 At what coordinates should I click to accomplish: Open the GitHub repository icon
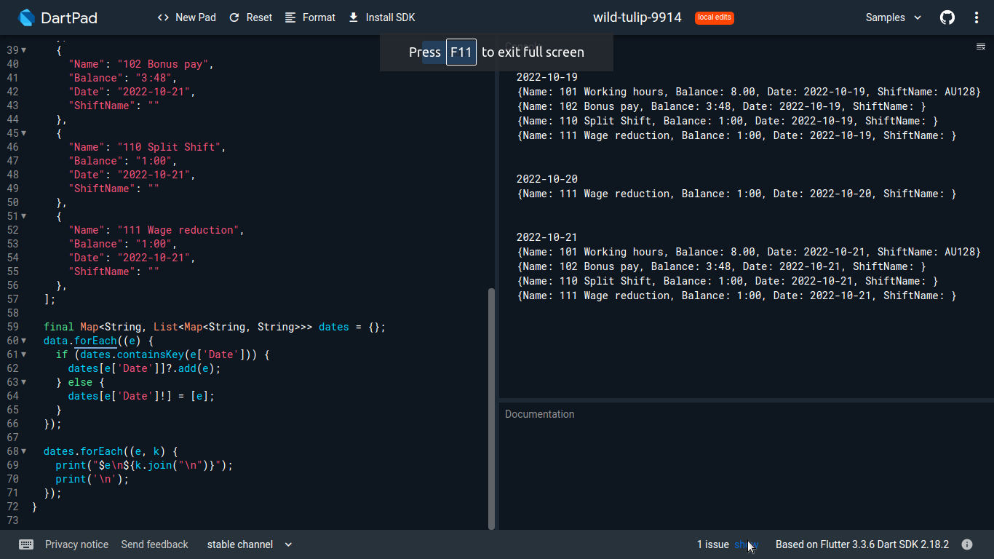click(947, 17)
